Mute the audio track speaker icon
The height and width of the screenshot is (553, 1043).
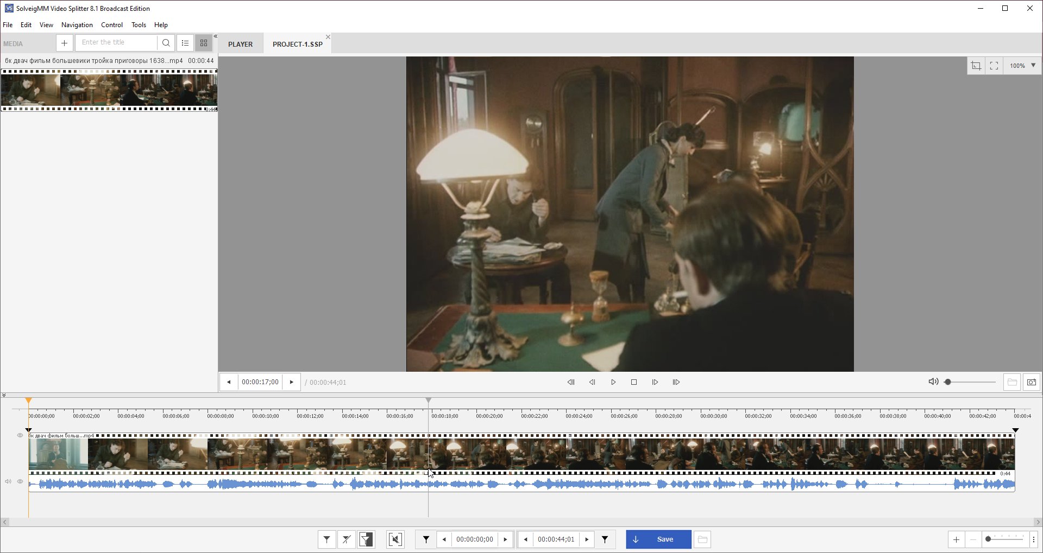tap(8, 481)
